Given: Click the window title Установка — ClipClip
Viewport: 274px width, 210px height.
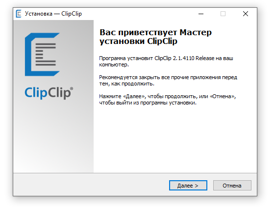Looking at the screenshot, I should (x=53, y=14).
